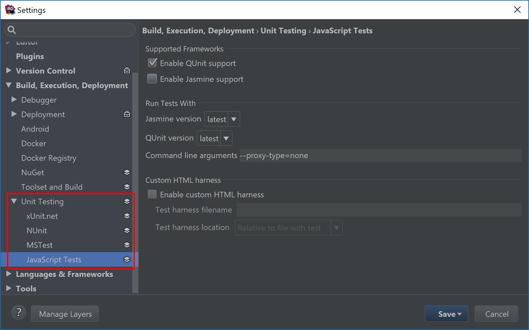The height and width of the screenshot is (330, 529).
Task: Click the Deployment briefcase layer icon
Action: point(127,114)
